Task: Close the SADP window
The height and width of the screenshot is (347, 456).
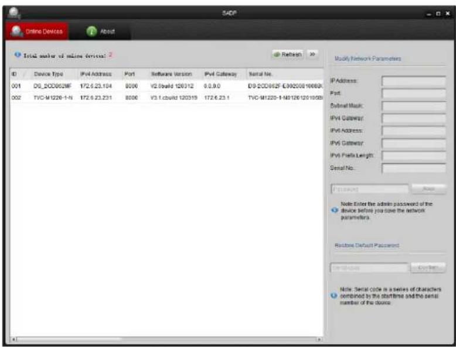Action: (447, 14)
